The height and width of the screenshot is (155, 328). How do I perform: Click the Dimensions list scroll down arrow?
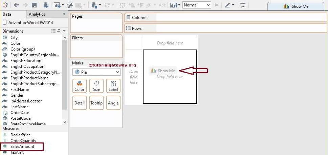click(x=65, y=122)
